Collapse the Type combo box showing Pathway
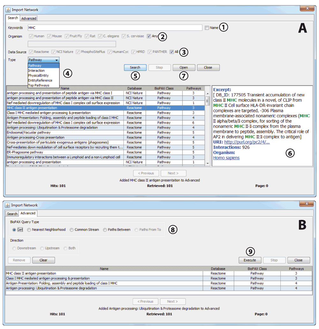This screenshot has width=319, height=329. click(x=44, y=60)
